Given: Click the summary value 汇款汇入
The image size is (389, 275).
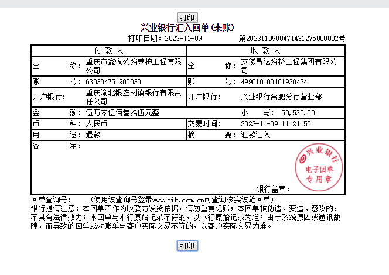Looking at the screenshot, I should pyautogui.click(x=255, y=134).
